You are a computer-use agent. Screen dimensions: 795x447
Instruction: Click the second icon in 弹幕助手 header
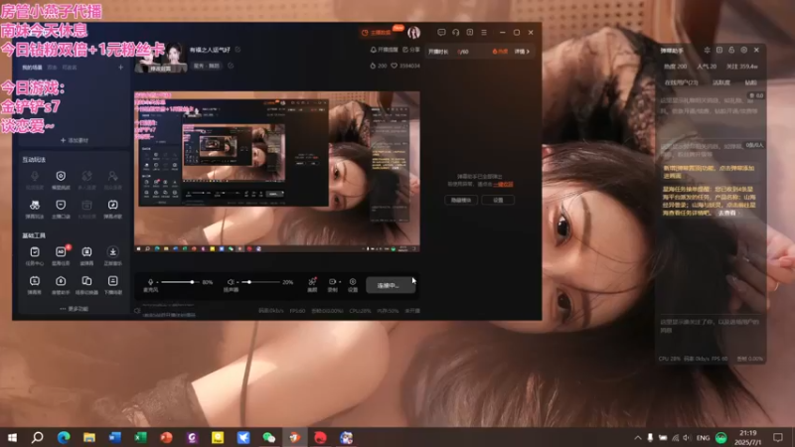click(x=718, y=51)
